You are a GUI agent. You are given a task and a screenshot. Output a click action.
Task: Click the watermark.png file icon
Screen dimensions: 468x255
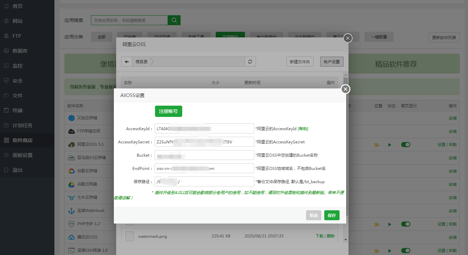coord(129,236)
